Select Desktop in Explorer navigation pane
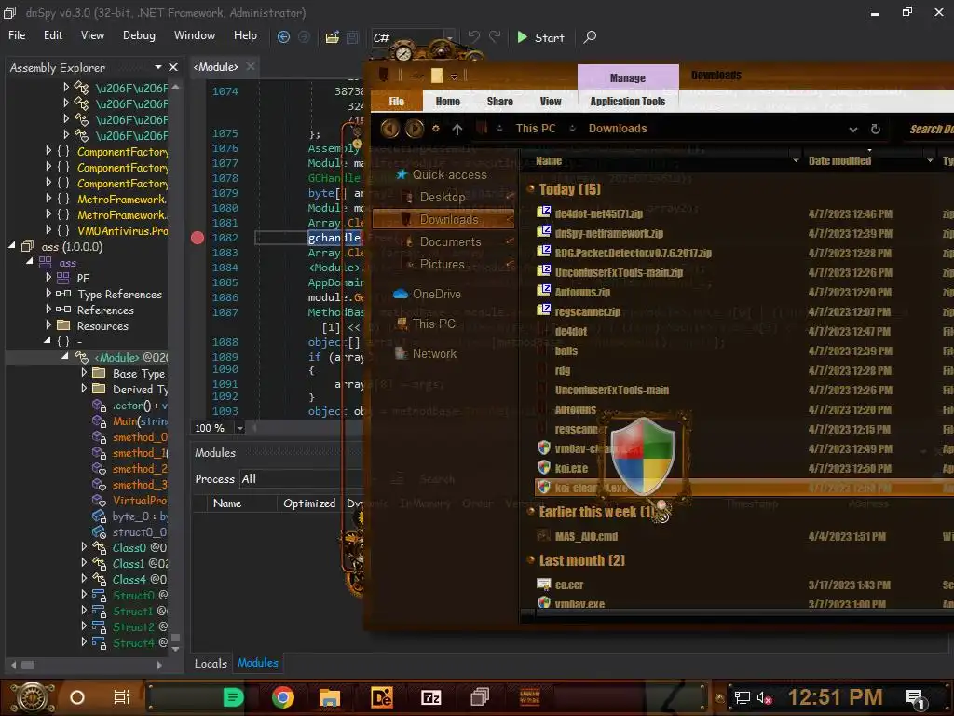The image size is (954, 716). 443,197
